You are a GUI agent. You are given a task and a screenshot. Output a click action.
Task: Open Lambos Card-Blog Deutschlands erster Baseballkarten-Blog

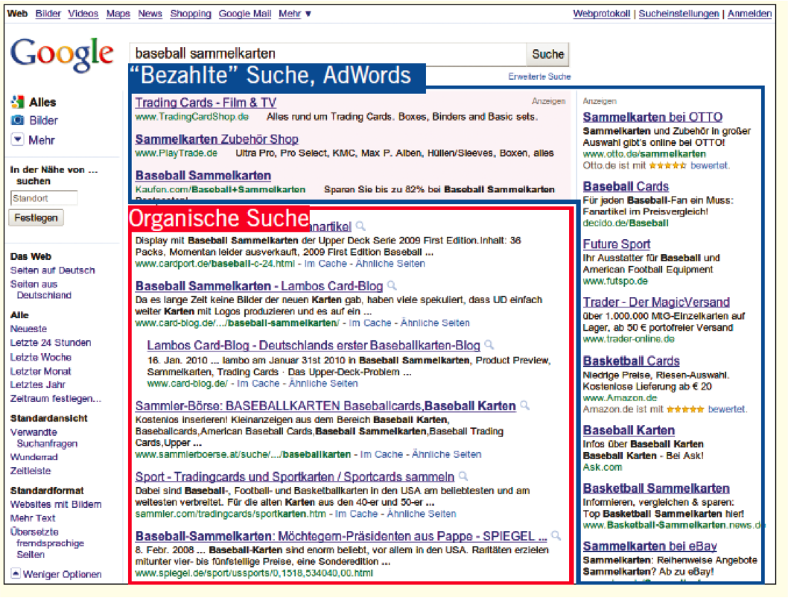[x=314, y=346]
